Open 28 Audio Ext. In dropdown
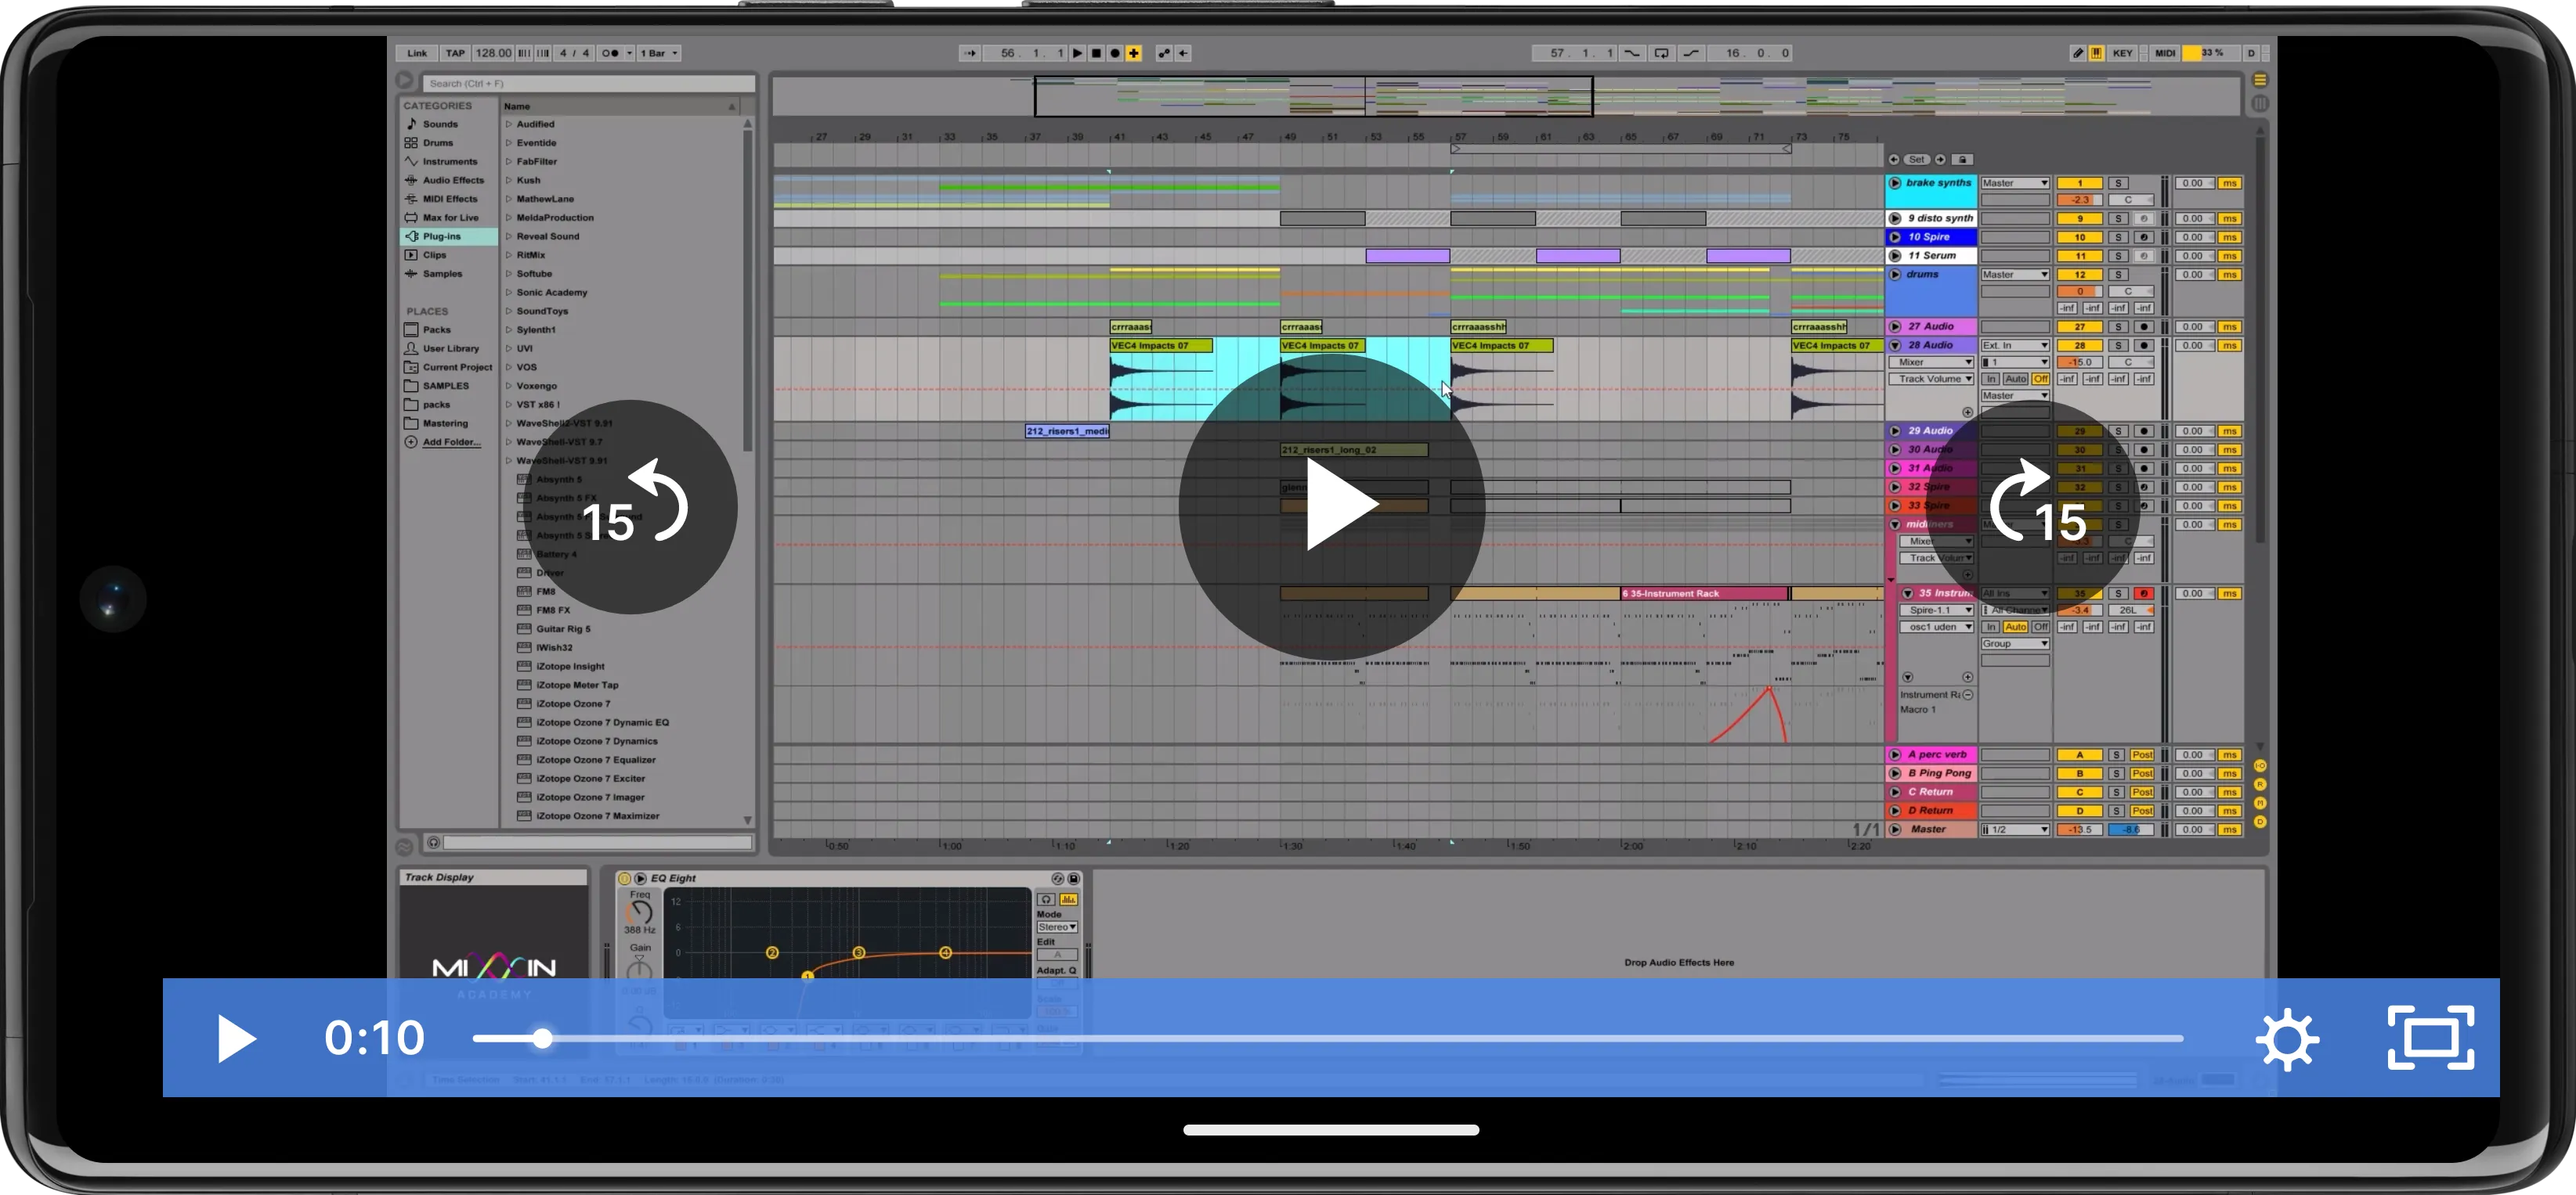This screenshot has height=1195, width=2576. point(2015,346)
